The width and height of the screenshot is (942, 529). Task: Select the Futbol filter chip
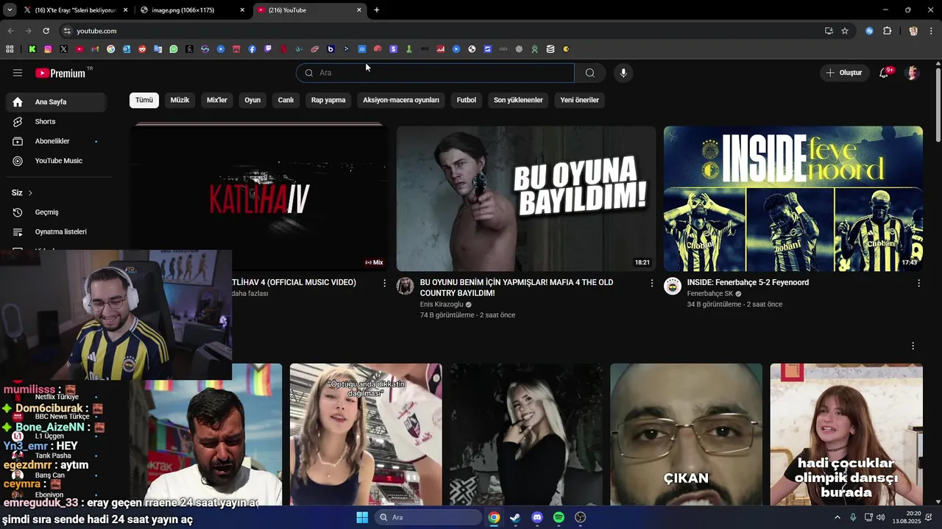pos(467,100)
